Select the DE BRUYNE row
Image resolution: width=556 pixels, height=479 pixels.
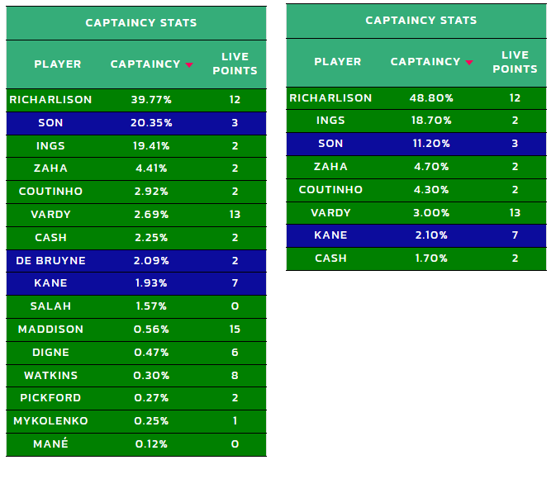point(136,261)
